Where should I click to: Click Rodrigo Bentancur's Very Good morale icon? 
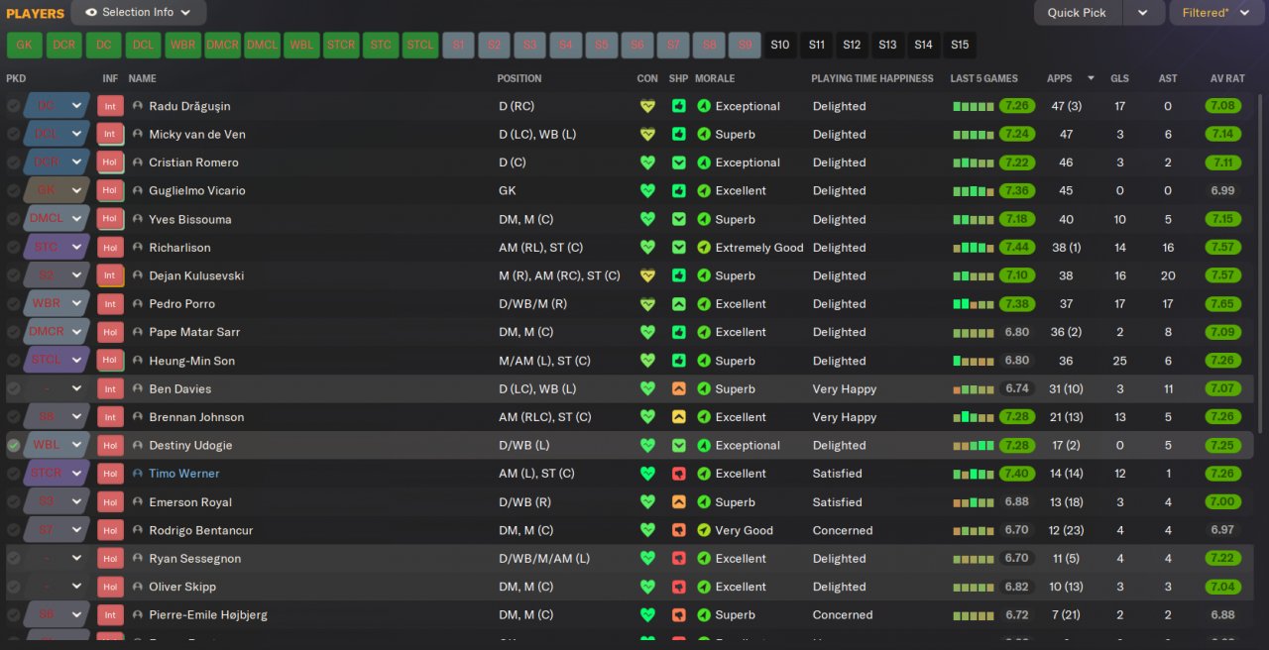704,530
